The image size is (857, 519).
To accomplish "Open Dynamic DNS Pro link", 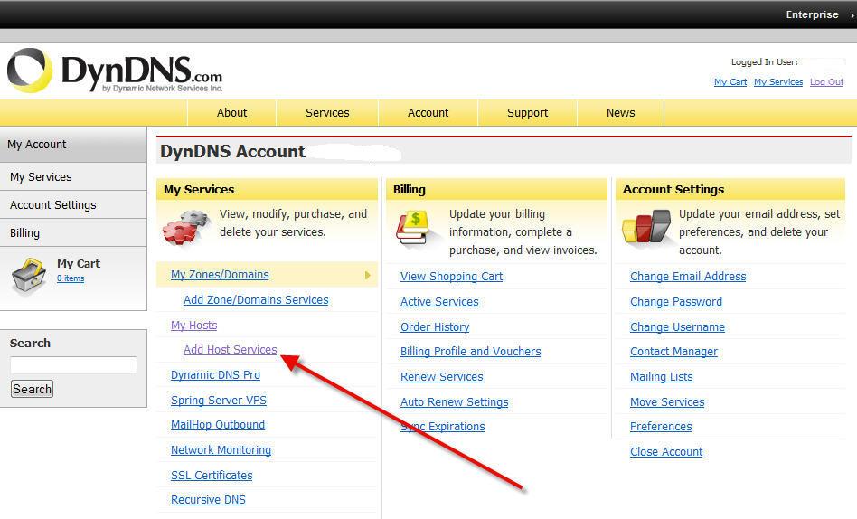I will tap(215, 375).
